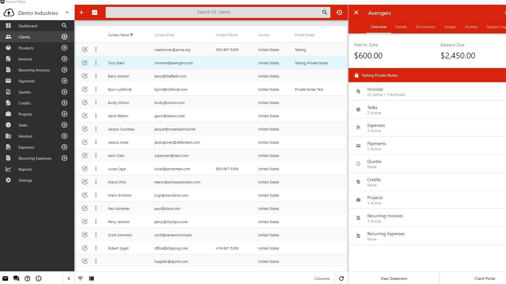506x284 pixels.
Task: Open the about info icon
Action: 38,278
